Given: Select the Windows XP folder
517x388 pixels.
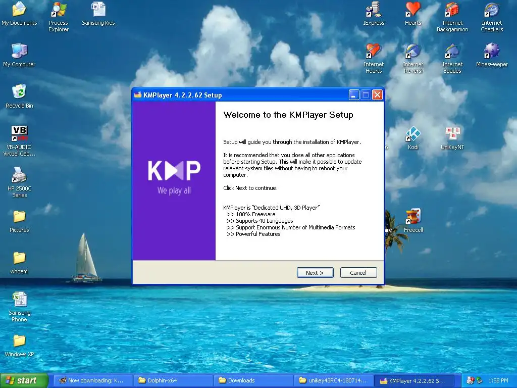Looking at the screenshot, I should 19,346.
